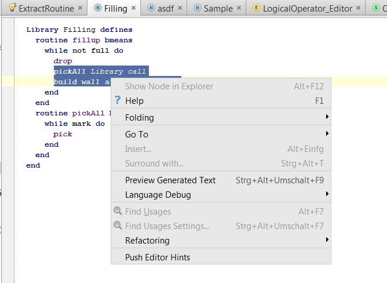Click the Help question mark icon
Screen dimensions: 387x283
pos(118,101)
